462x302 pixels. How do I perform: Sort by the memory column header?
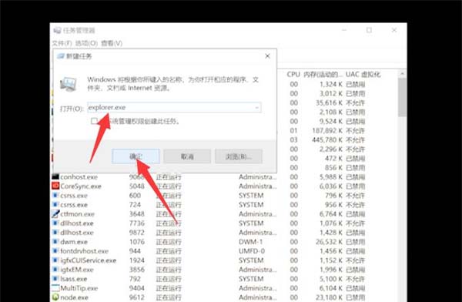[323, 75]
